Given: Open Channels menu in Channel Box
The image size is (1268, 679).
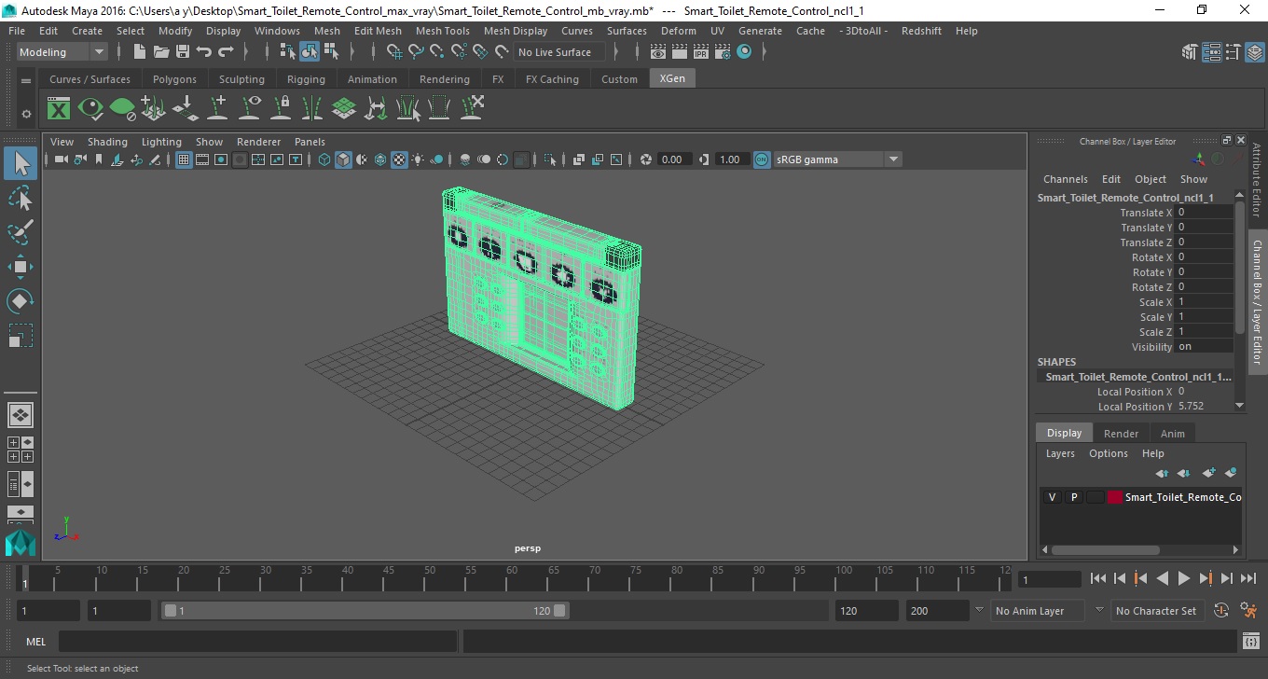Looking at the screenshot, I should tap(1065, 179).
